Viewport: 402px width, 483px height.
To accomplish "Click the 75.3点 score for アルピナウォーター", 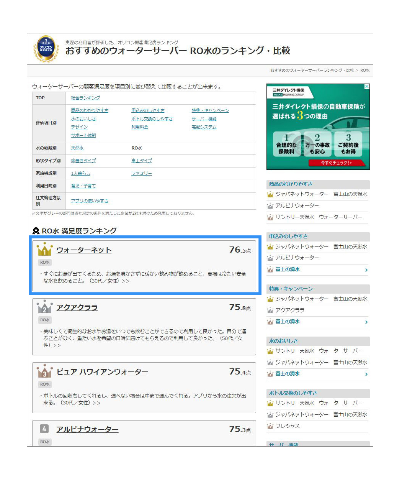I will pyautogui.click(x=240, y=429).
